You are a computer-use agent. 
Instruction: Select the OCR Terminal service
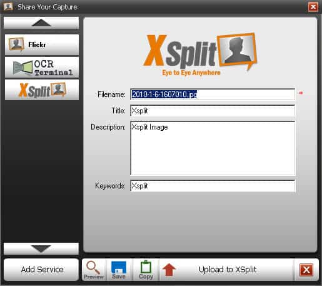42,67
